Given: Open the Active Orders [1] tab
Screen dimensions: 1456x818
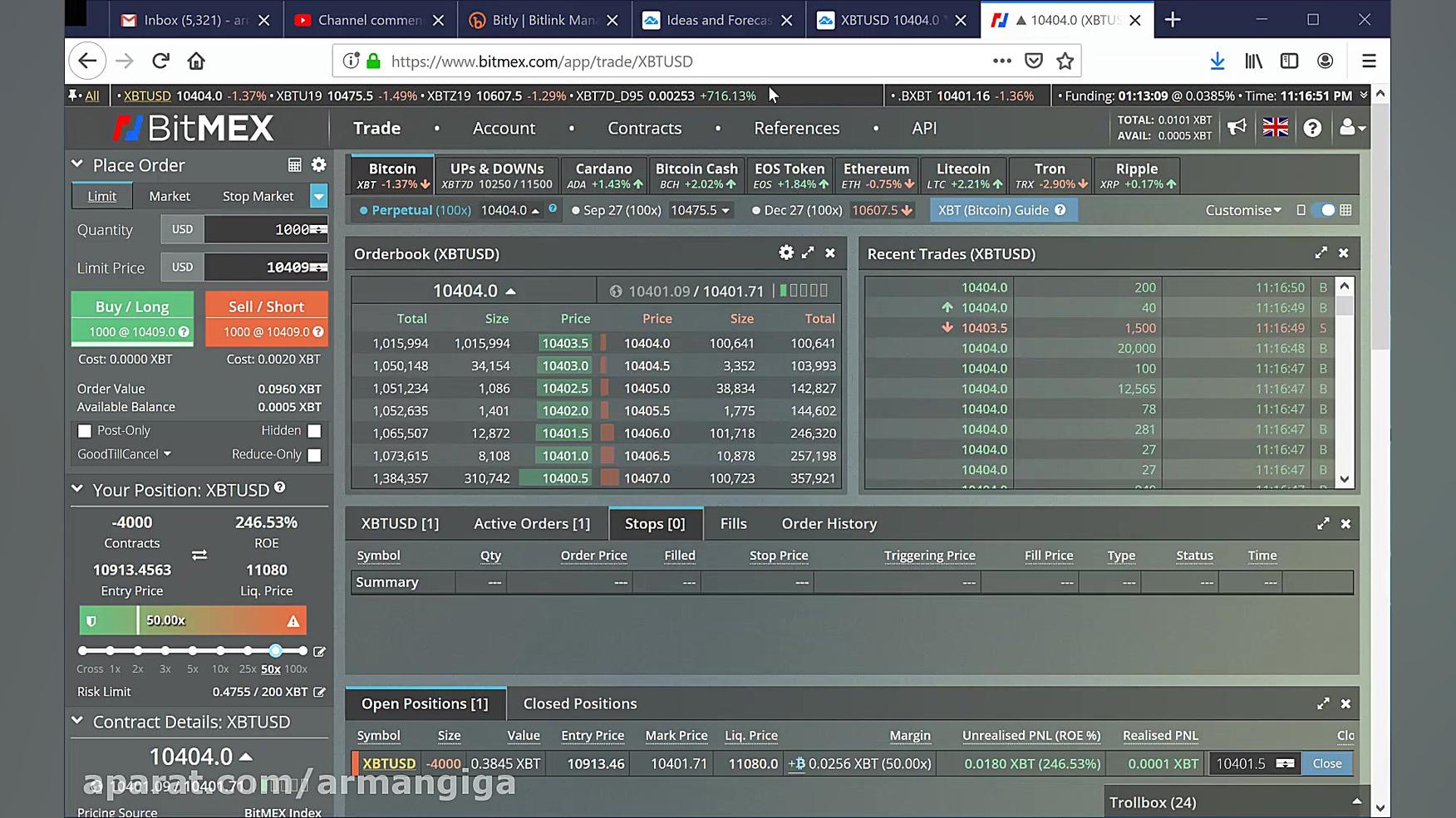Looking at the screenshot, I should pos(532,523).
